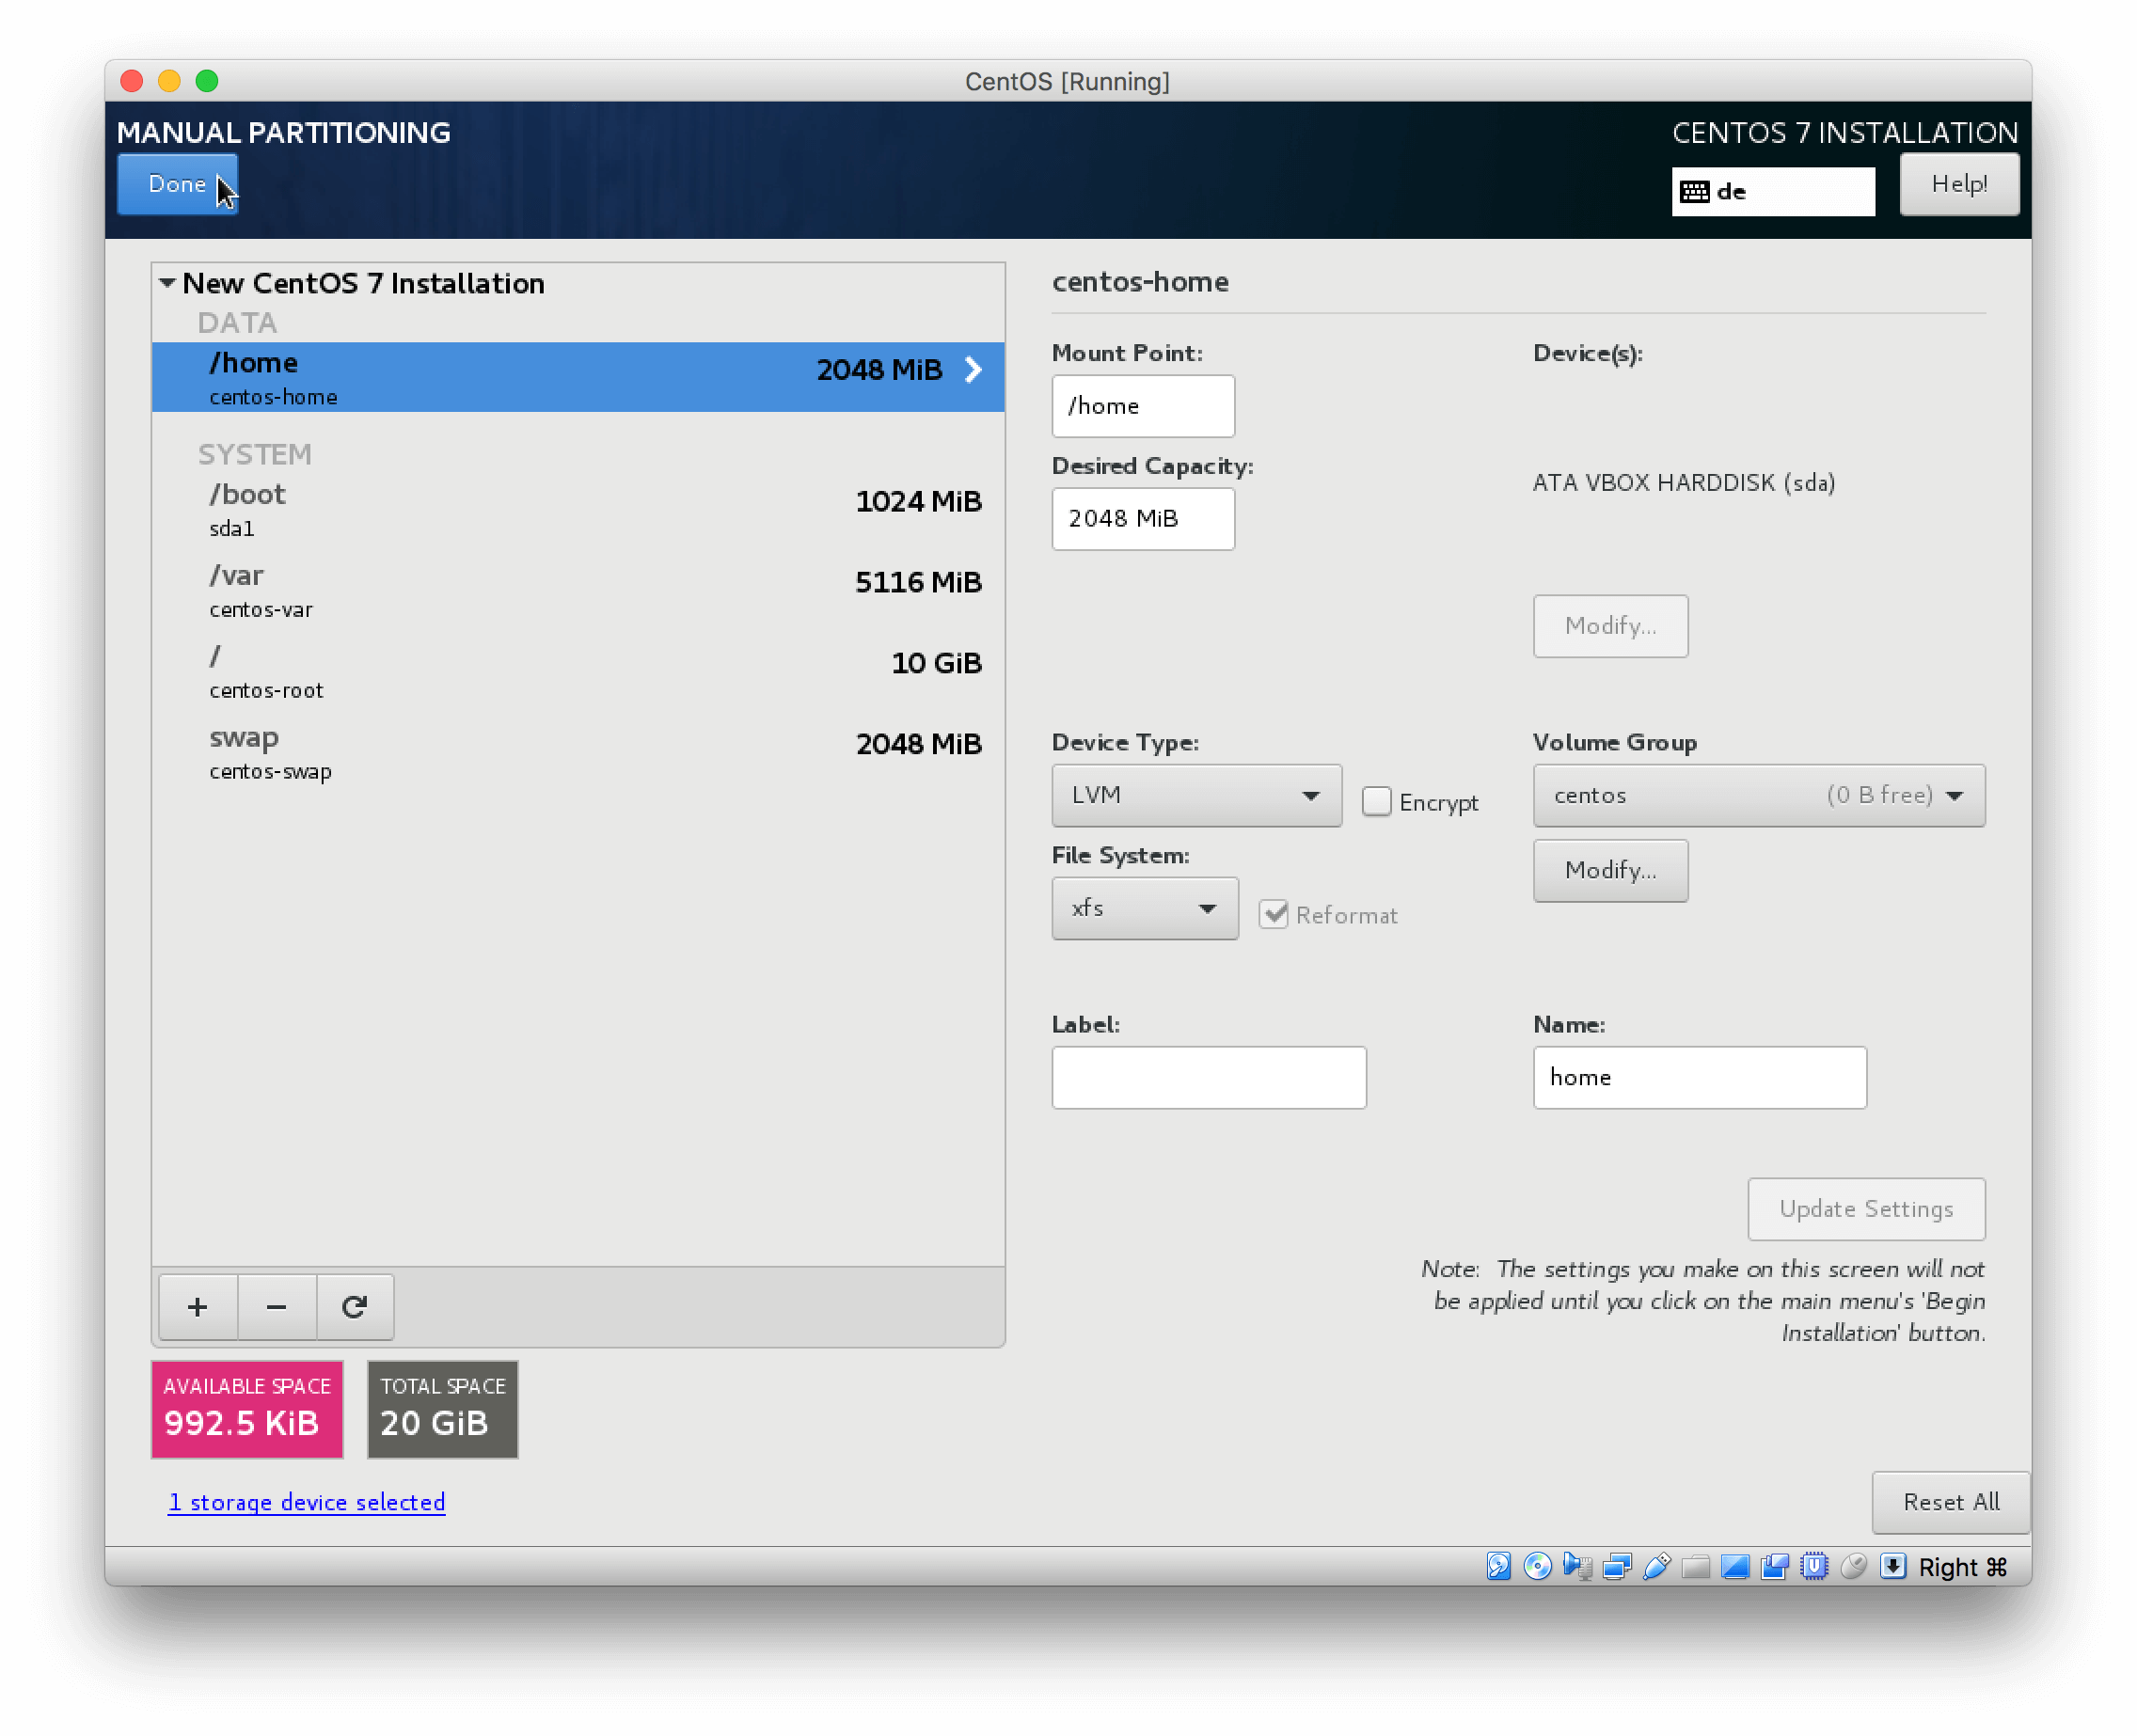Click the add partition icon
This screenshot has height=1736, width=2137.
click(x=197, y=1305)
